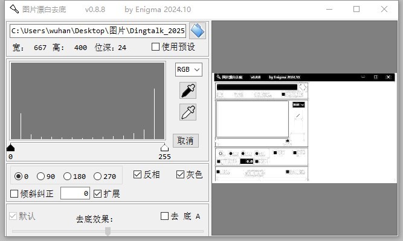Select the black point eyedropper tool
This screenshot has width=403, height=241.
point(189,90)
